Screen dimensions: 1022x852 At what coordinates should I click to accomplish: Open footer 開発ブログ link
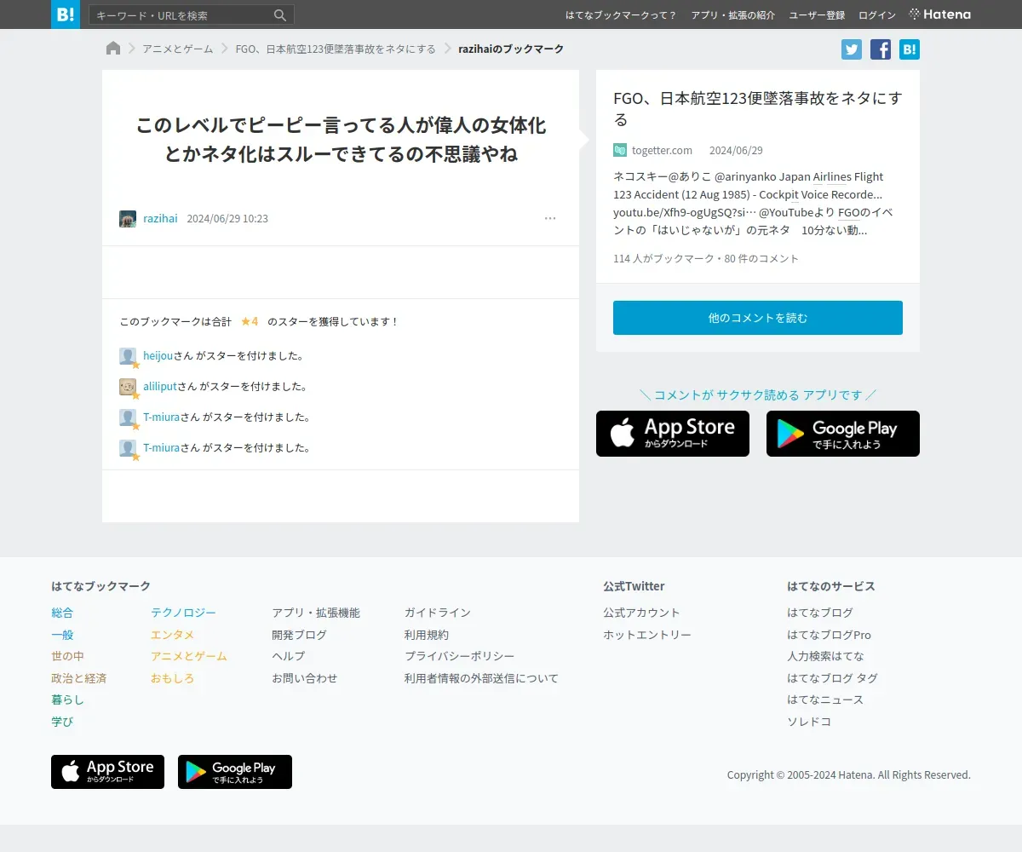point(299,635)
